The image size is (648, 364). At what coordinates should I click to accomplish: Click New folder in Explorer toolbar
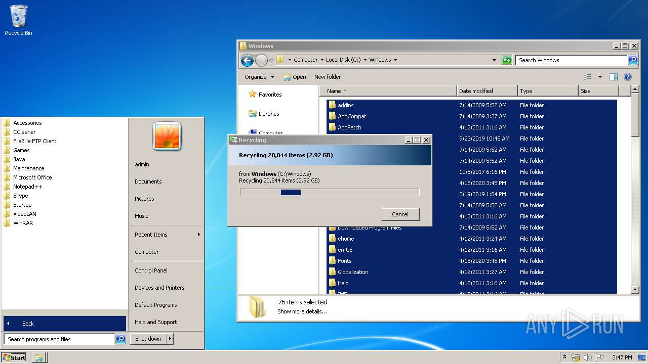click(328, 77)
